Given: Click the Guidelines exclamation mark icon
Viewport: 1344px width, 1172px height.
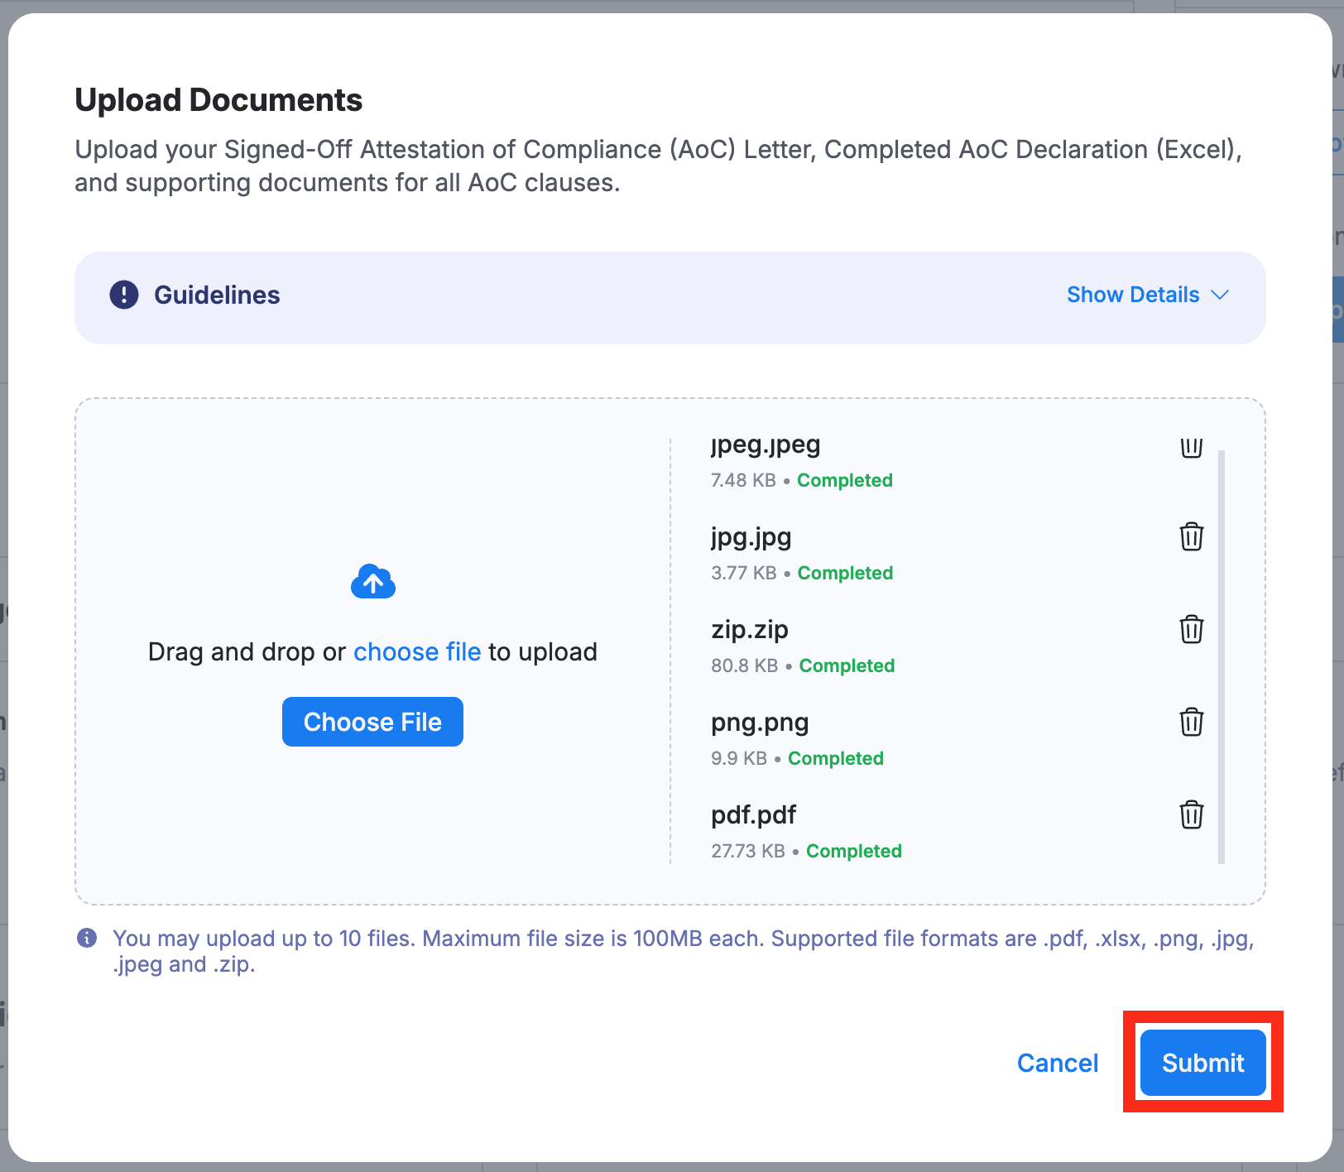Looking at the screenshot, I should [124, 295].
